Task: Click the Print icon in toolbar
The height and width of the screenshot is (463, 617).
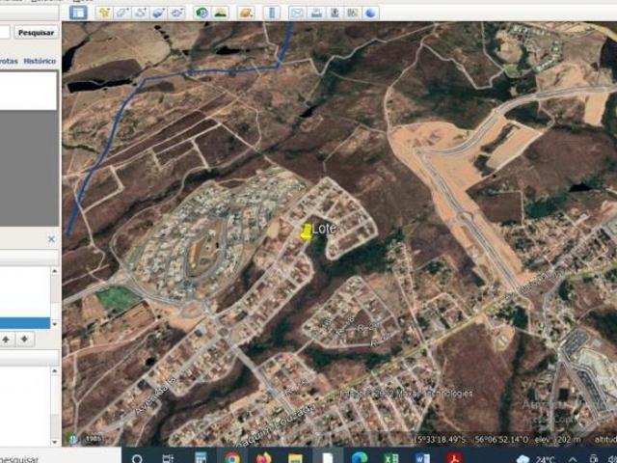Action: pyautogui.click(x=315, y=13)
